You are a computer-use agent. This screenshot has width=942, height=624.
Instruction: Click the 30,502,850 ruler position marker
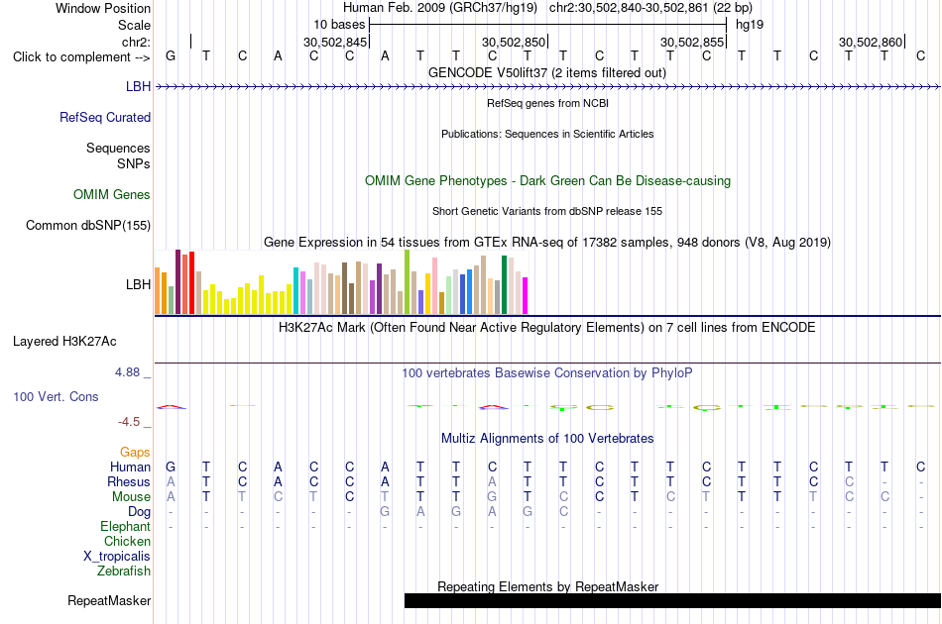[515, 42]
